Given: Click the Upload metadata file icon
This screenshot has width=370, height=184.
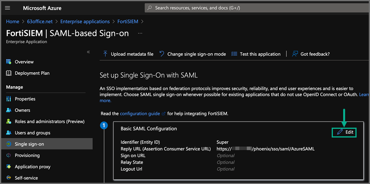Looking at the screenshot, I should pyautogui.click(x=105, y=54).
